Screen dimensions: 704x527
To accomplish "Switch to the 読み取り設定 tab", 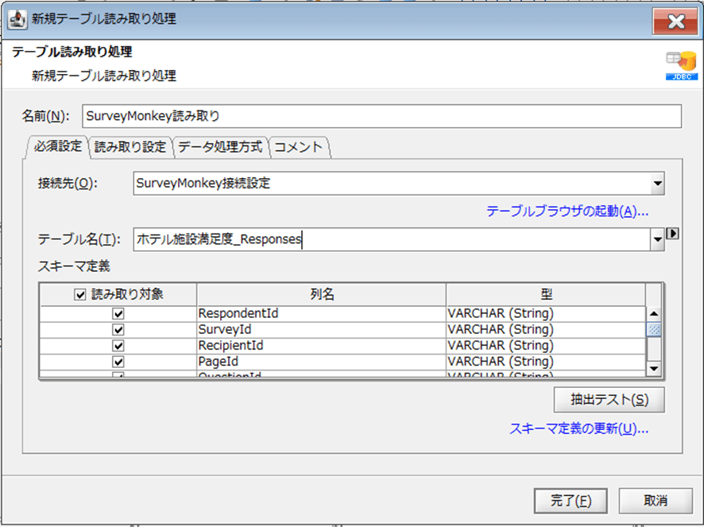I will pos(130,147).
